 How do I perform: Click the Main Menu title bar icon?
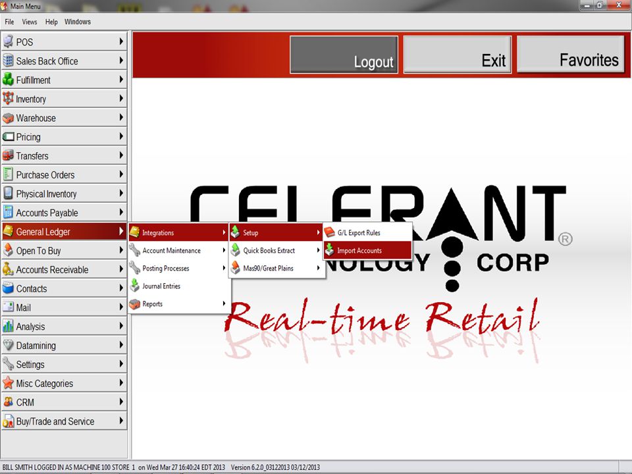coord(5,6)
